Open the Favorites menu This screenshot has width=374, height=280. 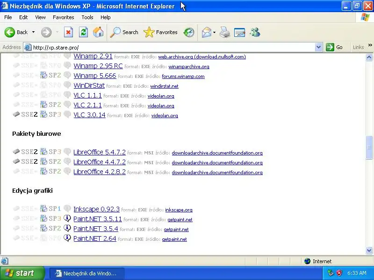click(x=64, y=17)
